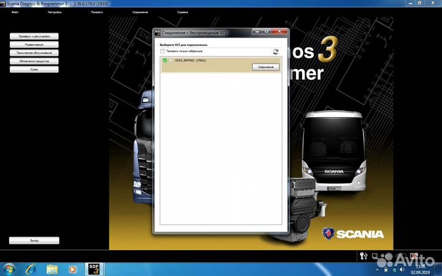The height and width of the screenshot is (276, 442).
Task: Click the green status check beside VCI3
Action: point(165,60)
